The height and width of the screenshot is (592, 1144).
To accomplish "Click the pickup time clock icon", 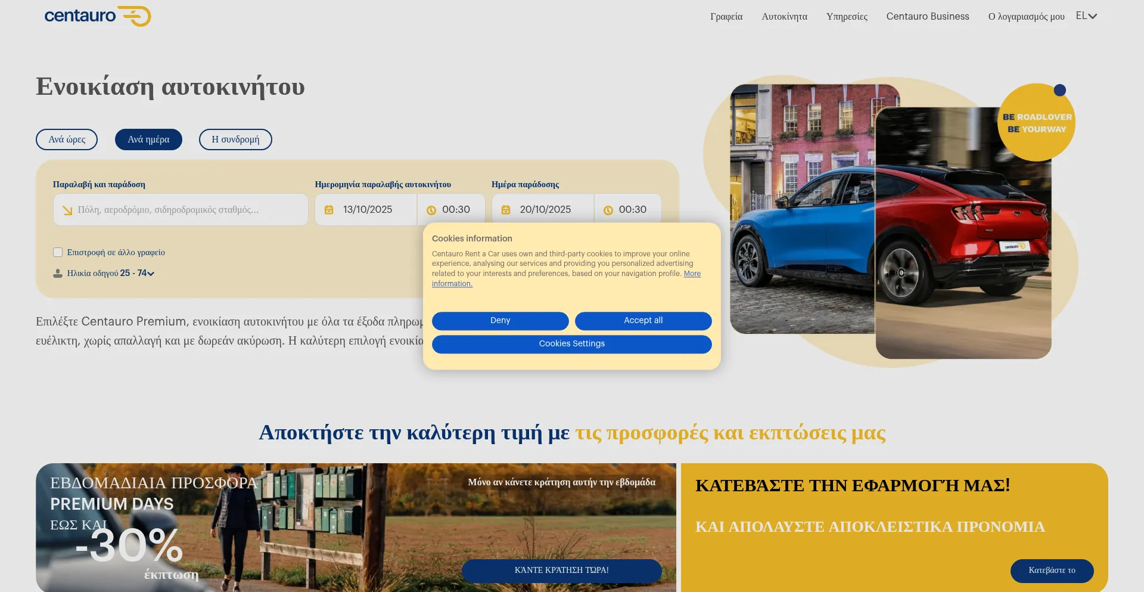I will click(x=431, y=210).
